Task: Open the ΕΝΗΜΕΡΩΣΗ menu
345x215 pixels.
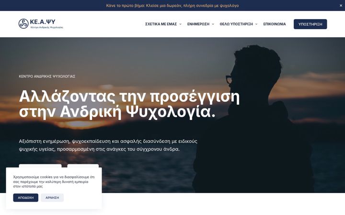Action: (198, 24)
